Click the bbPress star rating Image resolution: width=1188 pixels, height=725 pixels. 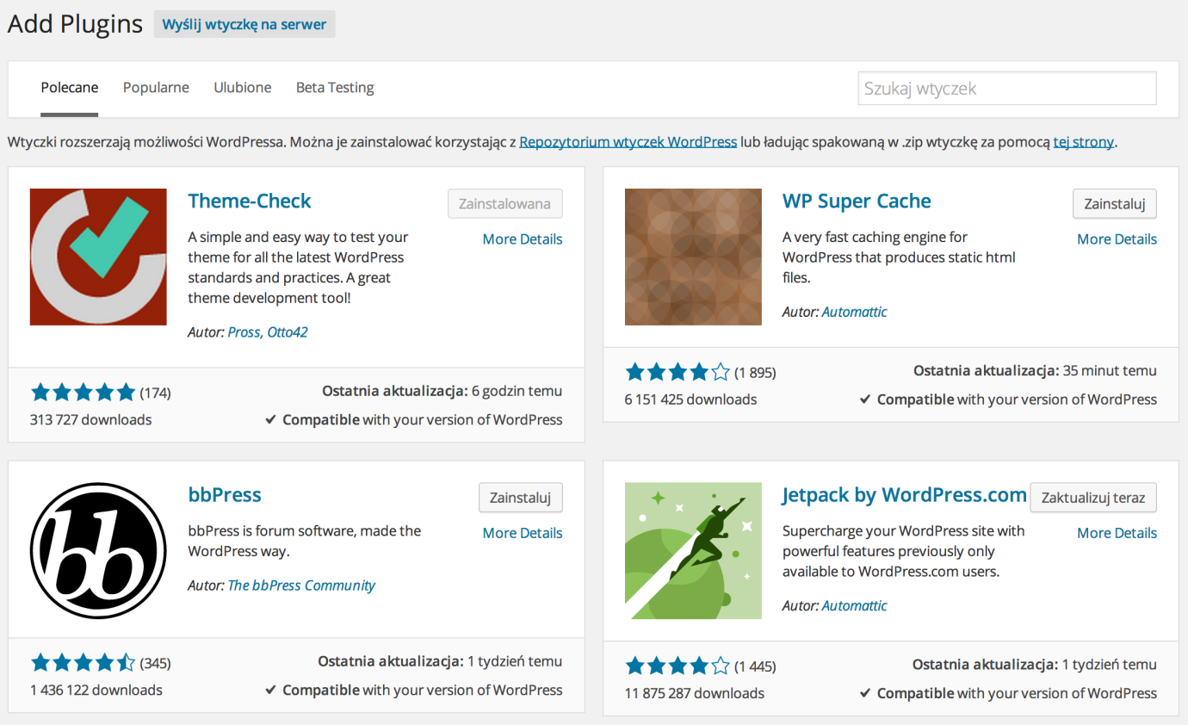point(84,663)
